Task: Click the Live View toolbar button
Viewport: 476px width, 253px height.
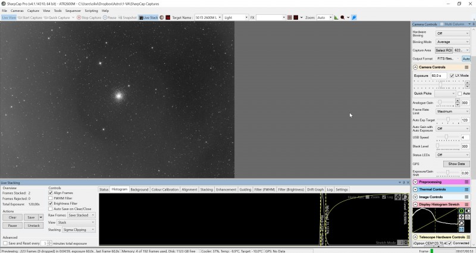Action: click(x=9, y=18)
